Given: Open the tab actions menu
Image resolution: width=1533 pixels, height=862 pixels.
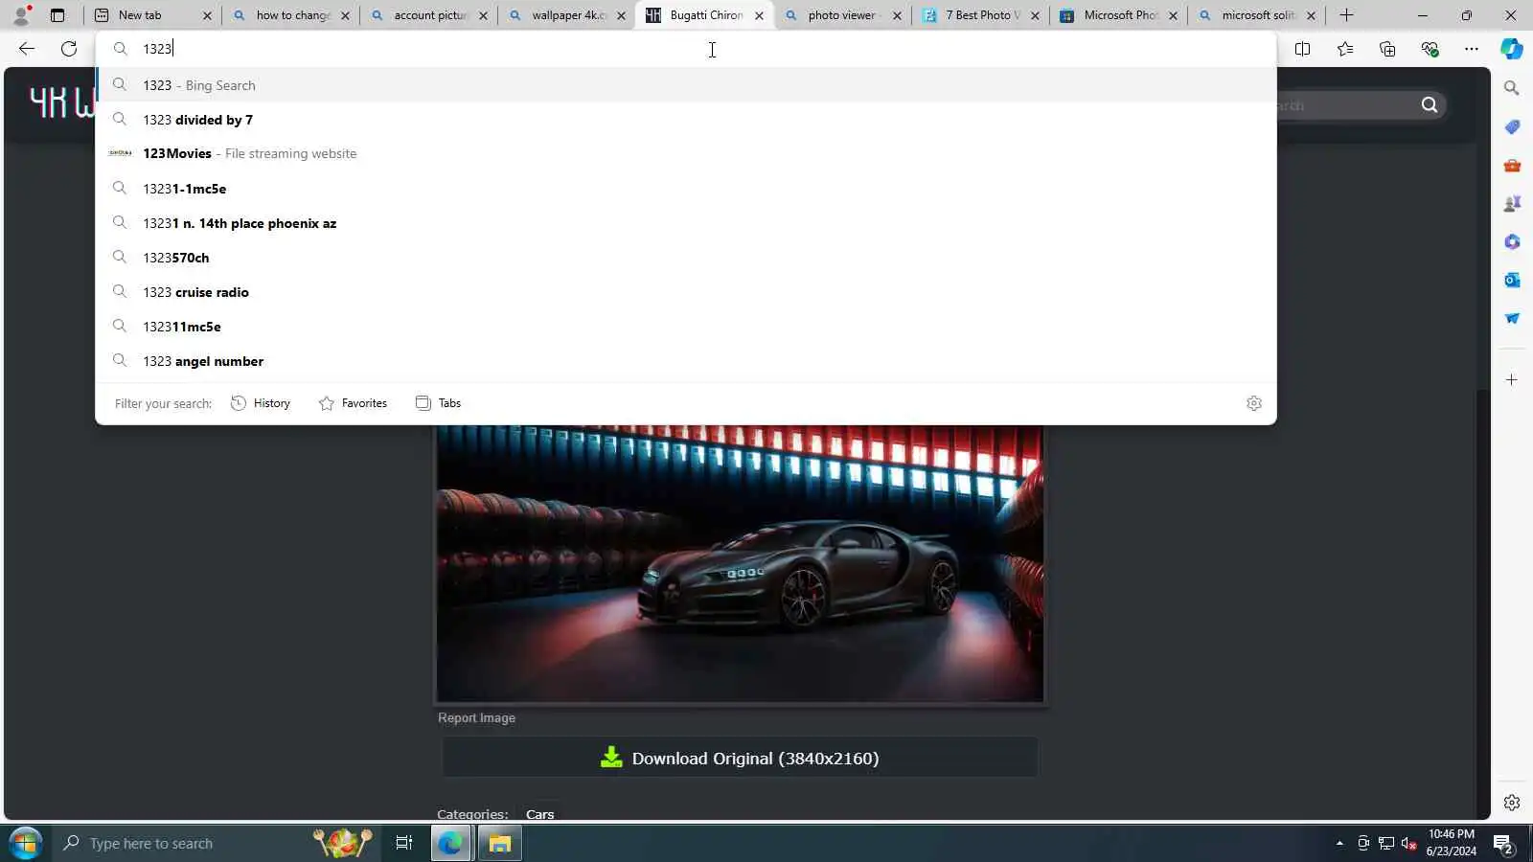Looking at the screenshot, I should tap(57, 15).
